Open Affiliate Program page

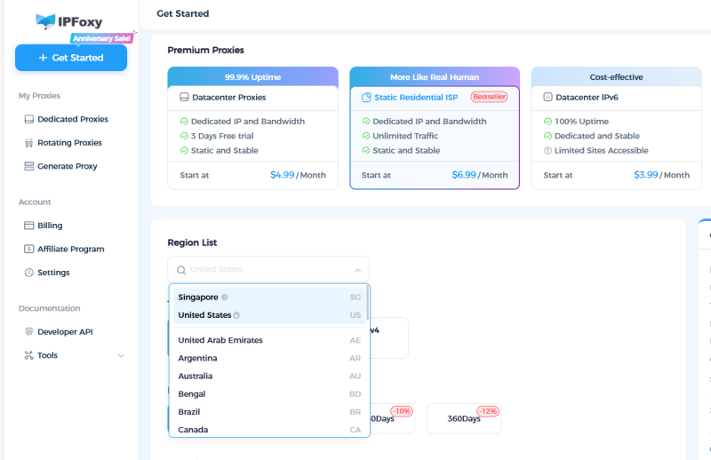tap(71, 249)
